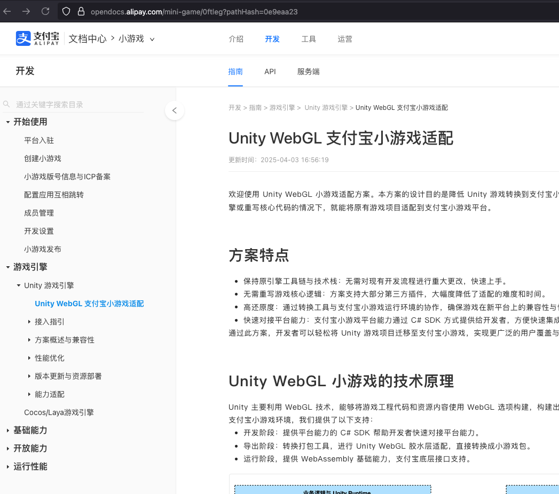This screenshot has width=559, height=494.
Task: Collapse the 游戏引擎 section
Action: click(8, 267)
